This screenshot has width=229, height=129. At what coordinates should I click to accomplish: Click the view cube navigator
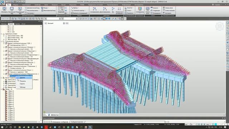pyautogui.click(x=219, y=26)
